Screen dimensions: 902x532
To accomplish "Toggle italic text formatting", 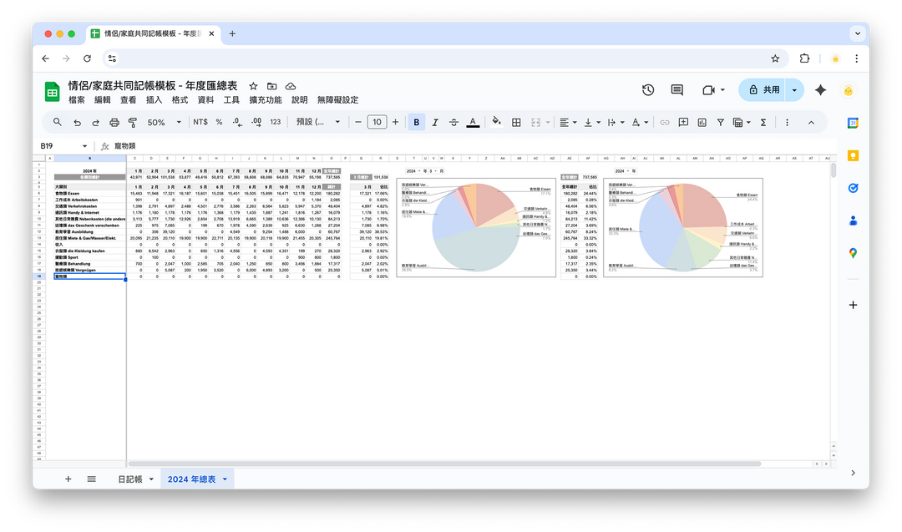I will [x=435, y=122].
